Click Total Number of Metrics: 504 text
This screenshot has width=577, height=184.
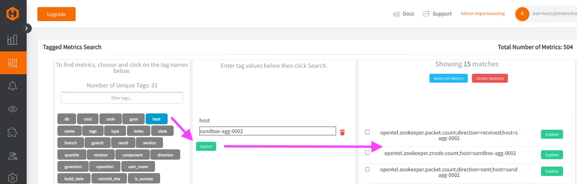[535, 47]
